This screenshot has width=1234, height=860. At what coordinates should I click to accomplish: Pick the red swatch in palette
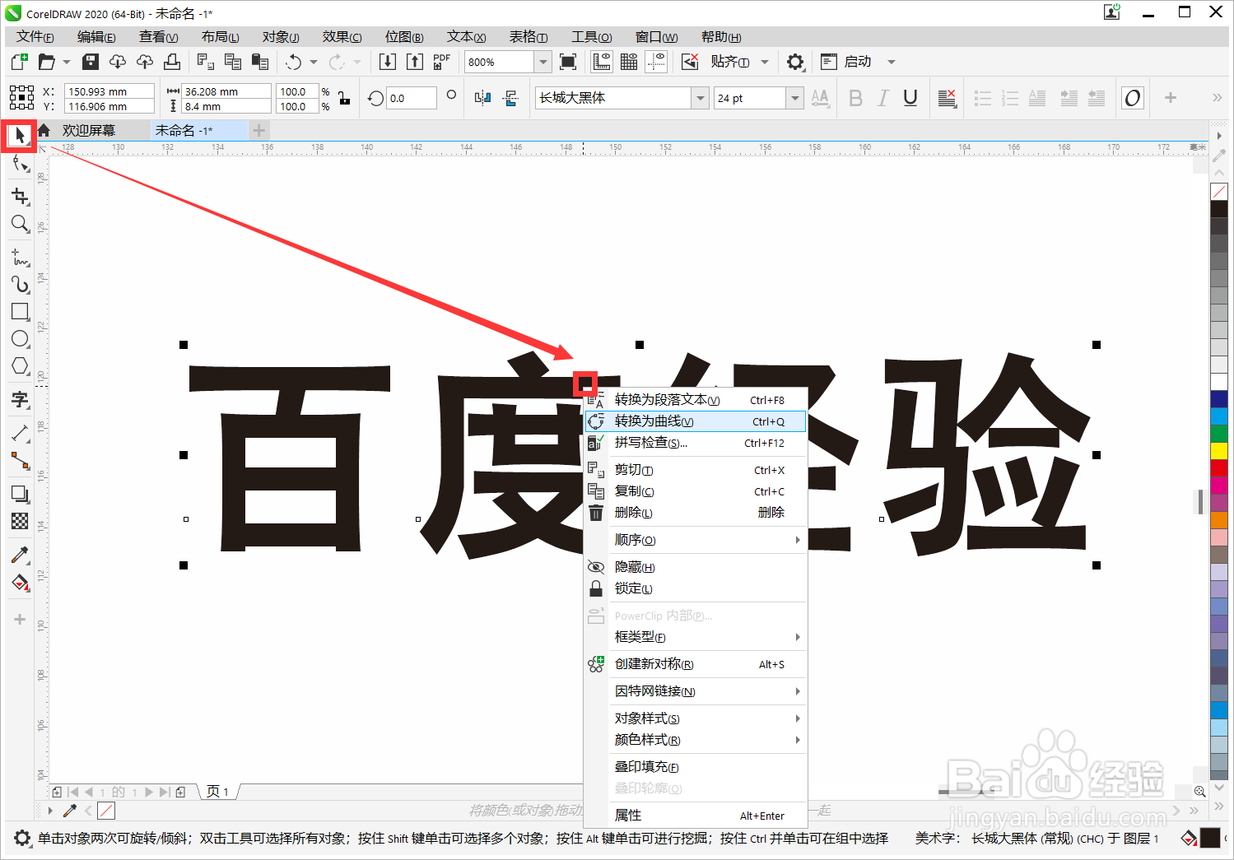[1219, 467]
